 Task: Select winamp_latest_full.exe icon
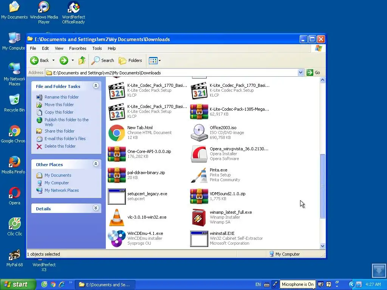199,217
